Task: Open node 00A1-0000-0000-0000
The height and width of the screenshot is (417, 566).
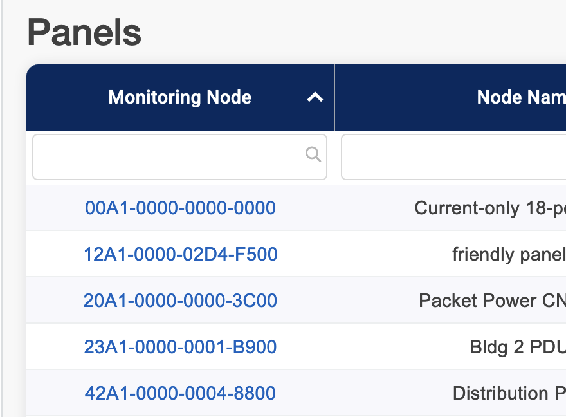Action: 180,208
